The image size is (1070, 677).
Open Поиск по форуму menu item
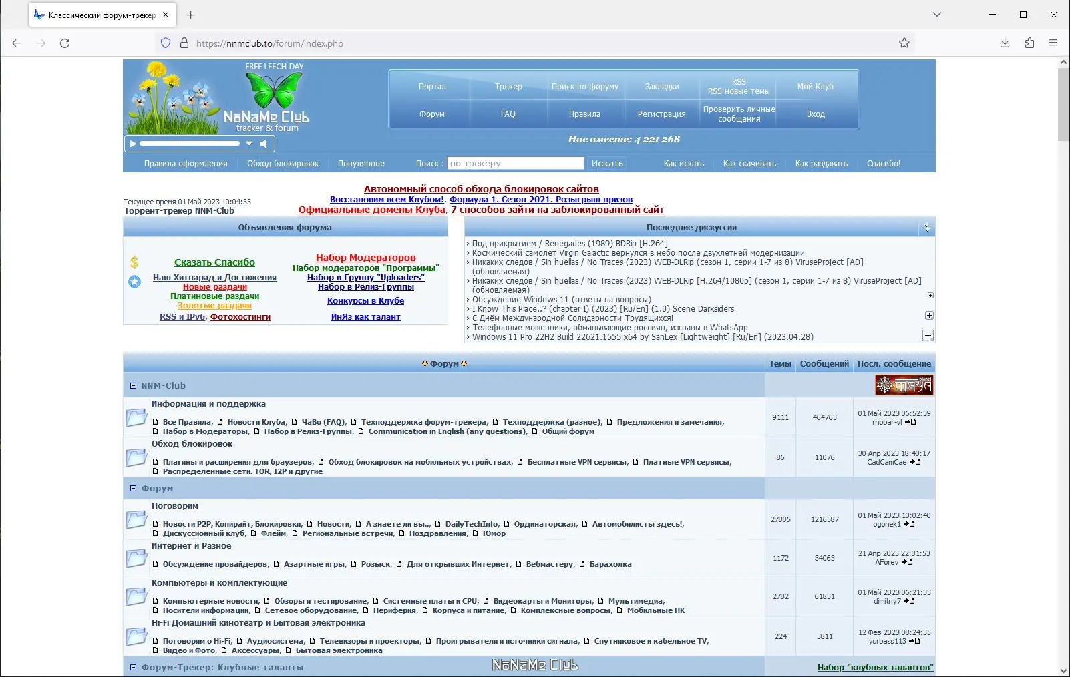click(585, 87)
